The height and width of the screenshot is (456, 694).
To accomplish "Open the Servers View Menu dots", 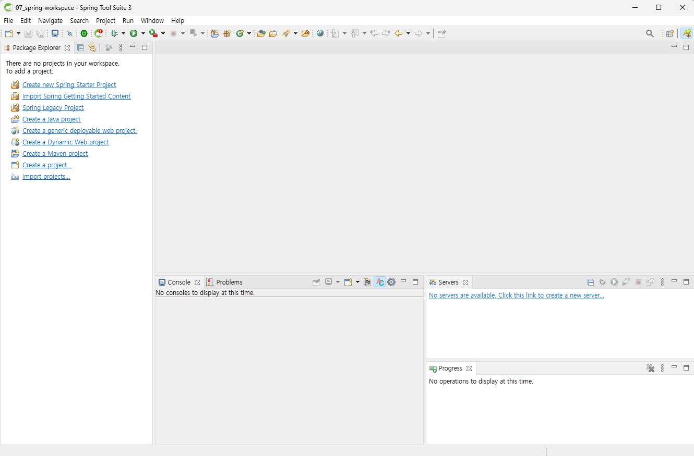I will [662, 282].
